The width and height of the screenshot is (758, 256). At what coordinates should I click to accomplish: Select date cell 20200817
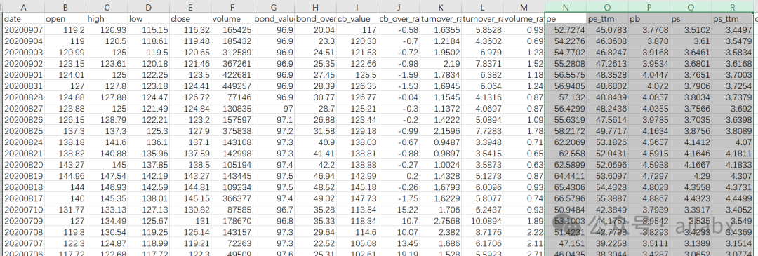[23, 198]
